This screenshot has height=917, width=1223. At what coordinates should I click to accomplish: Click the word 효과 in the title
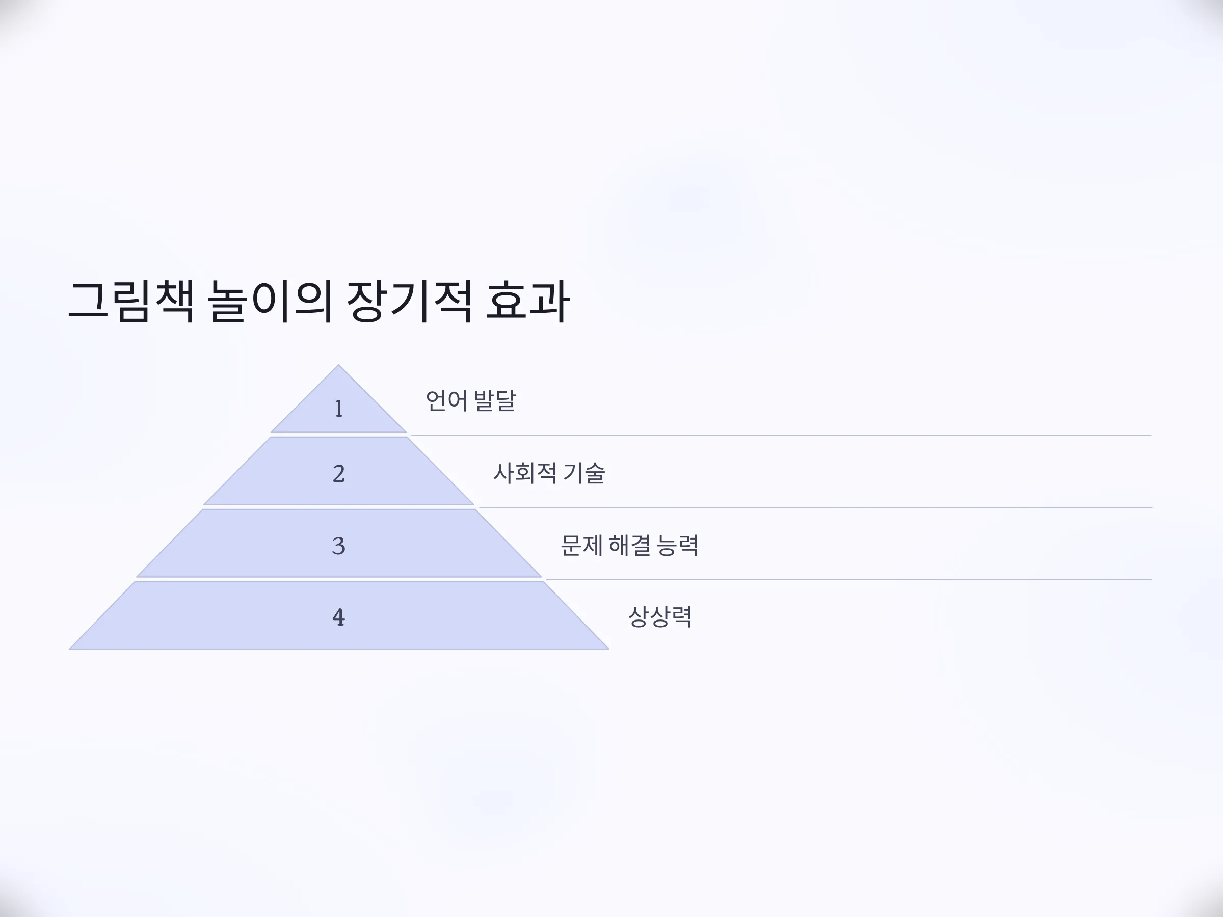tap(527, 302)
